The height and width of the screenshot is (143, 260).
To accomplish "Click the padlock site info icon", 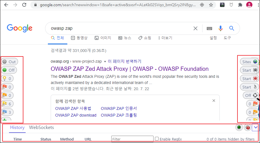I will click(35, 5).
